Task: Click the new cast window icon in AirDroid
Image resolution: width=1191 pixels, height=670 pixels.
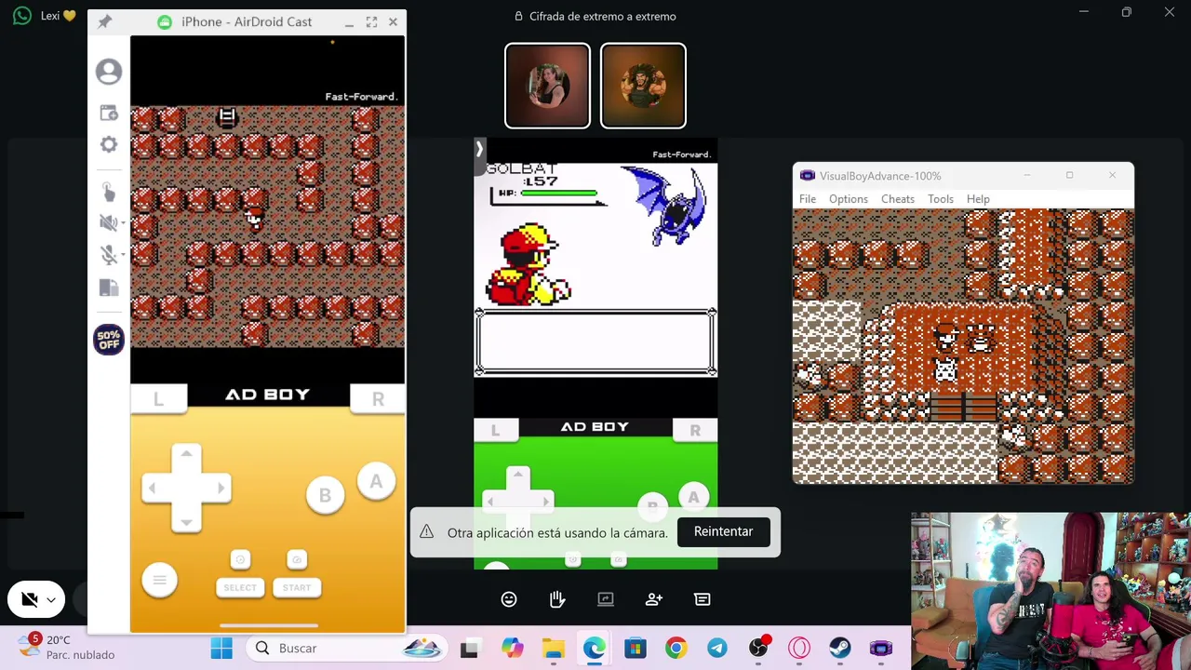Action: 109,113
